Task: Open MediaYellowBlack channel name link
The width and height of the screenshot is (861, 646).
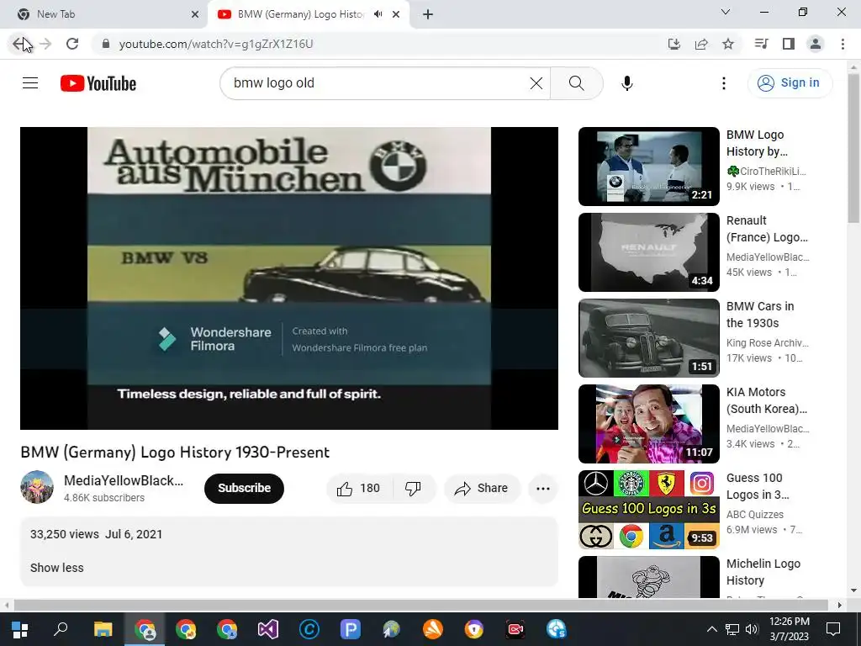Action: [124, 480]
